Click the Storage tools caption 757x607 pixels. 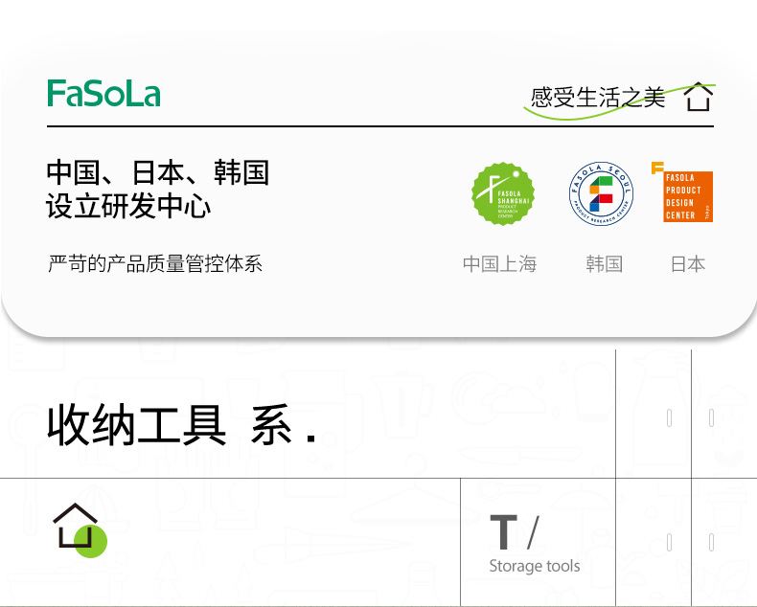point(535,566)
